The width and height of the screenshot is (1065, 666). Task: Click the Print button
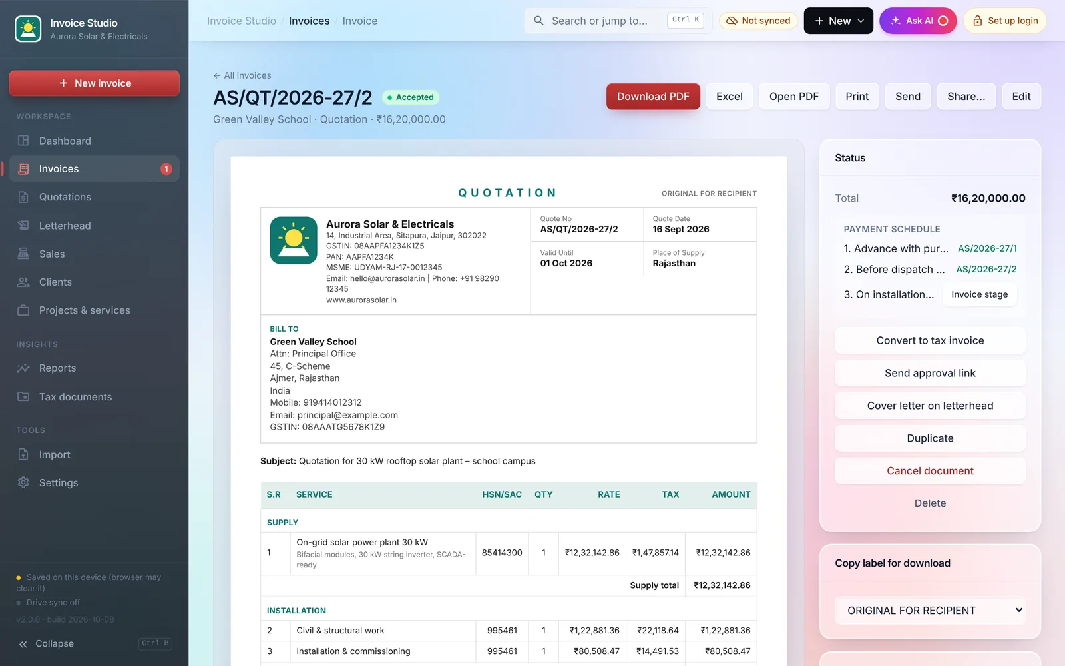coord(857,97)
